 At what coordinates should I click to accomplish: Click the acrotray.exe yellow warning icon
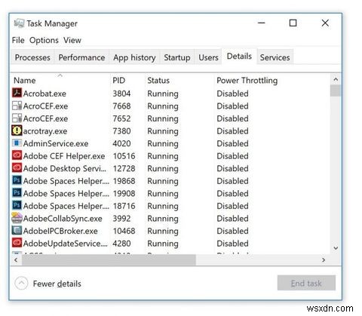[17, 130]
